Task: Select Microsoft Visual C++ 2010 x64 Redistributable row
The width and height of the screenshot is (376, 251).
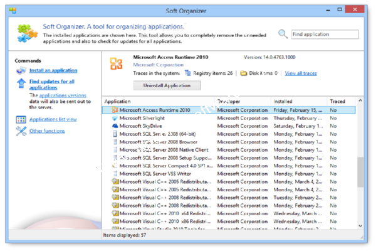Action: 229,213
